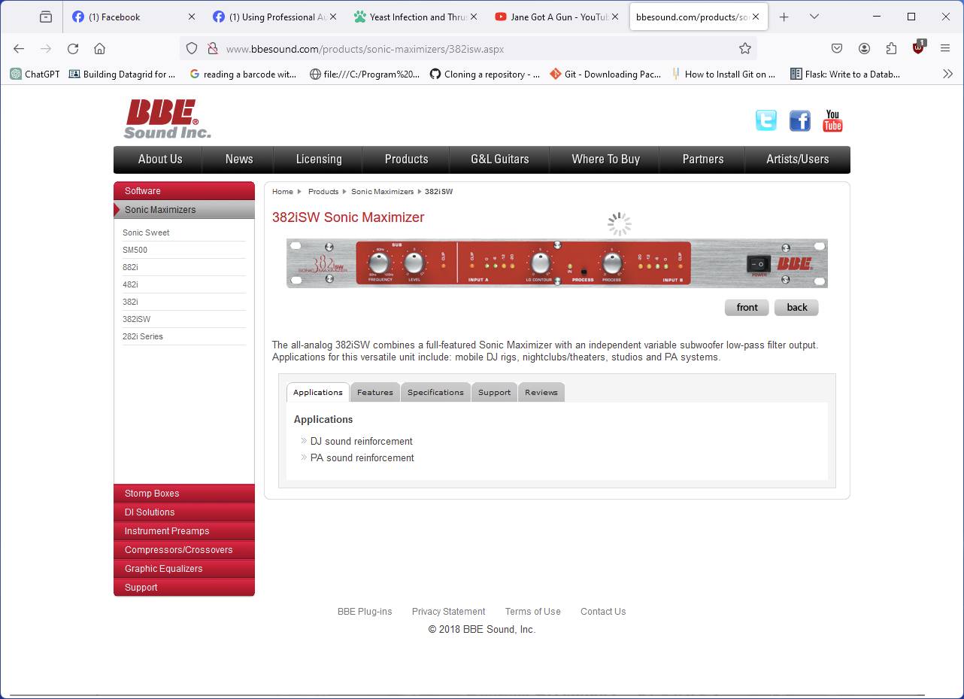Open the YouTube icon link
Viewport: 964px width, 699px height.
pyautogui.click(x=832, y=120)
